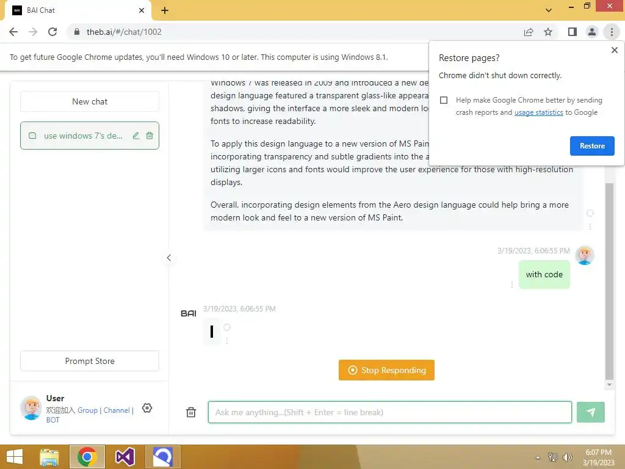Click the user avatar beside 'with code' message
This screenshot has height=469, width=625.
(x=585, y=255)
